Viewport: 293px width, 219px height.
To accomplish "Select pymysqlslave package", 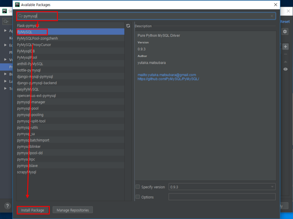I will [71, 166].
